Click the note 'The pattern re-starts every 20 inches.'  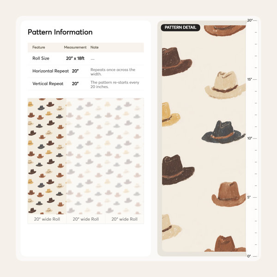(x=115, y=84)
